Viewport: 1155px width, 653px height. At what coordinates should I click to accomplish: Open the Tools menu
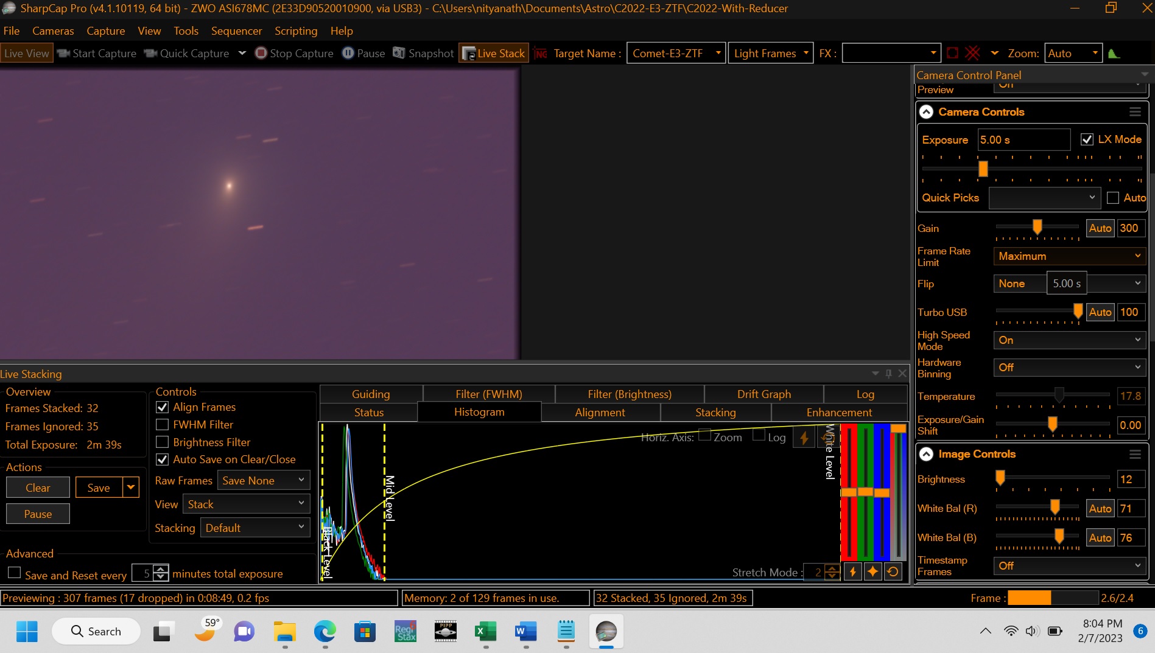point(186,31)
